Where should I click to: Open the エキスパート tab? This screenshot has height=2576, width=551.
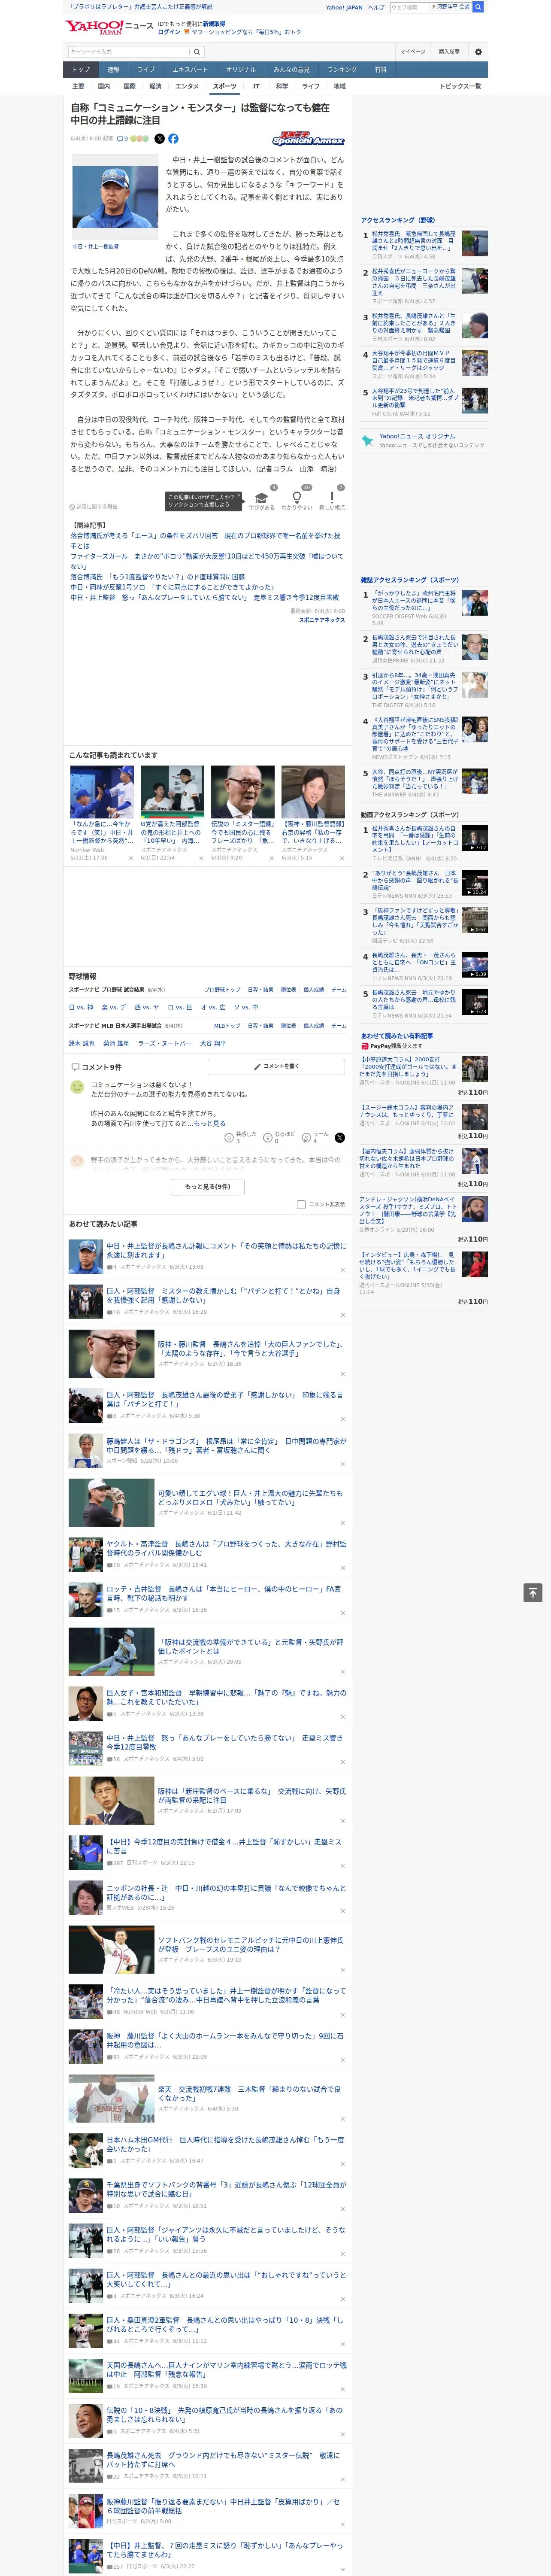190,70
